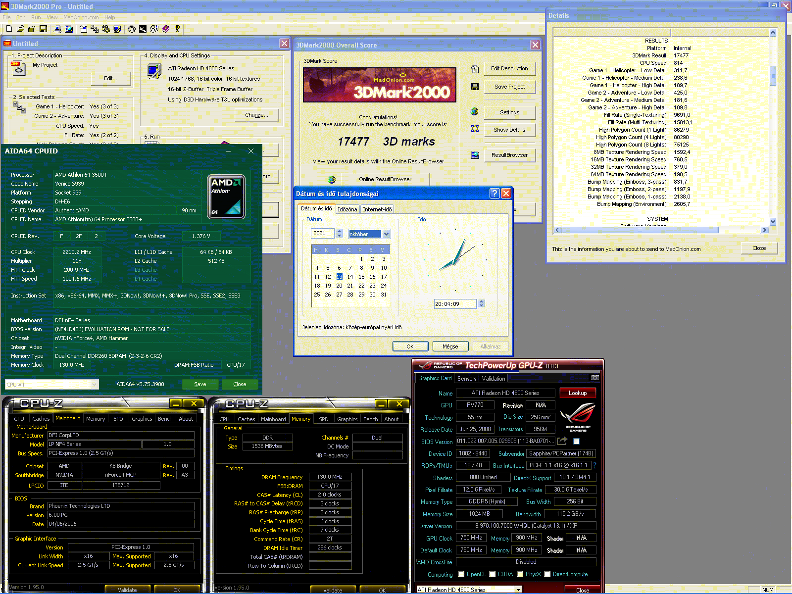792x594 pixels.
Task: Click the help question button in date dialog title
Action: click(x=494, y=194)
